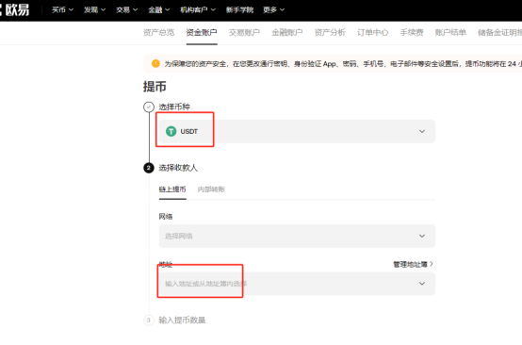Expand the 金融 menu
Screen dimensions: 522x345
(159, 10)
